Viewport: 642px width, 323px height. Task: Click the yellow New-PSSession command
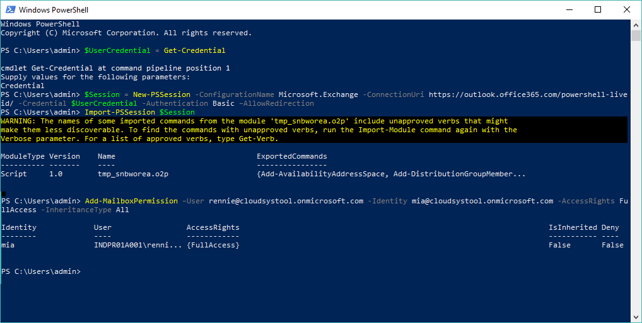coord(161,94)
